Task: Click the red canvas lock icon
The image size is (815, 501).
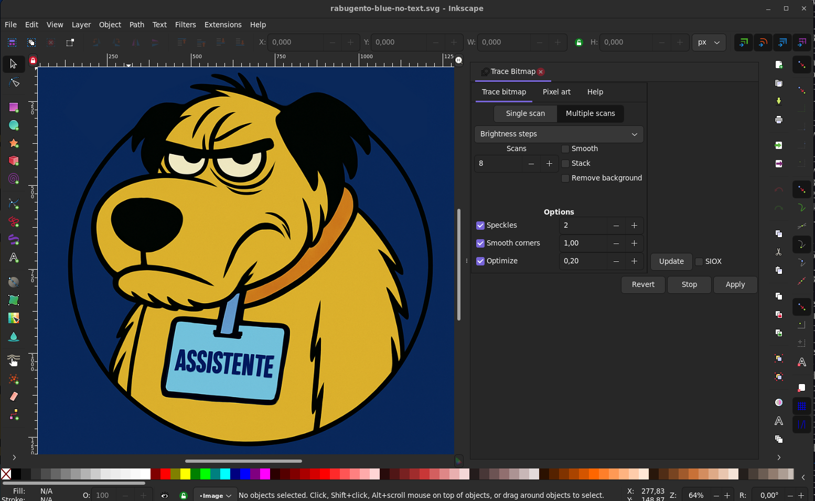Action: (x=33, y=60)
